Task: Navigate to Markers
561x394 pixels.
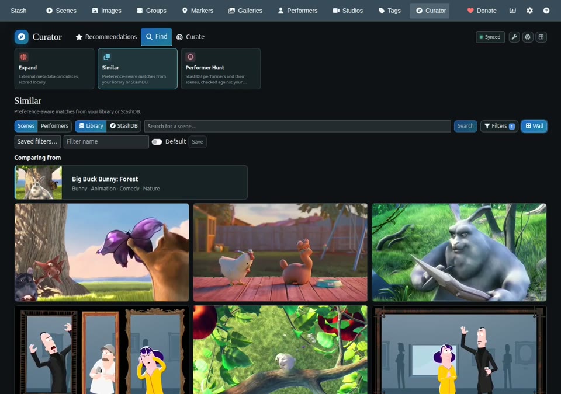Action: coord(198,11)
